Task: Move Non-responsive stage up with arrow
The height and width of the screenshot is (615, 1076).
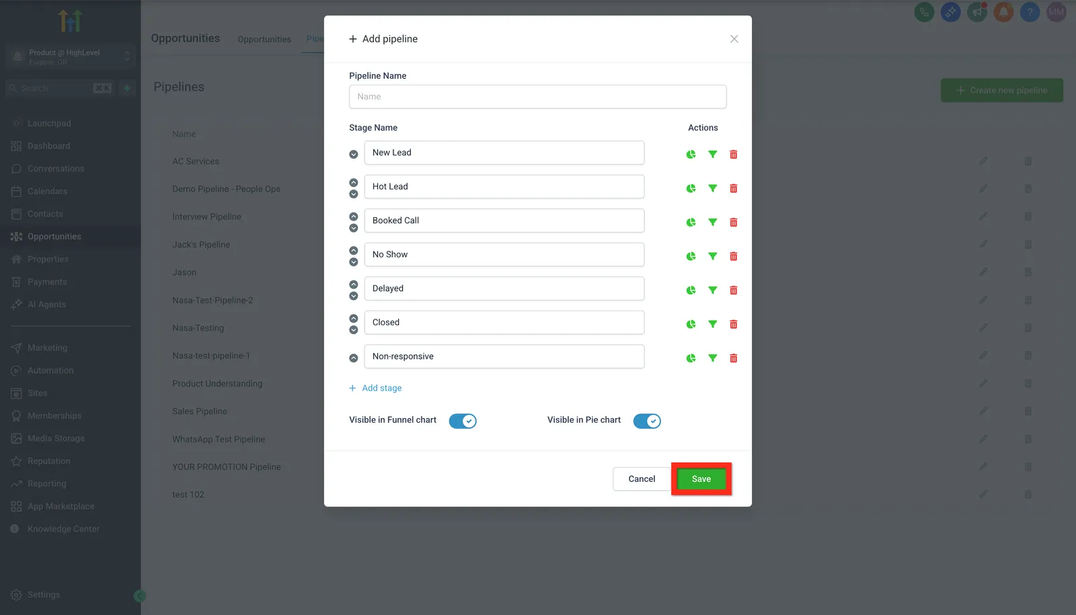Action: pyautogui.click(x=354, y=358)
